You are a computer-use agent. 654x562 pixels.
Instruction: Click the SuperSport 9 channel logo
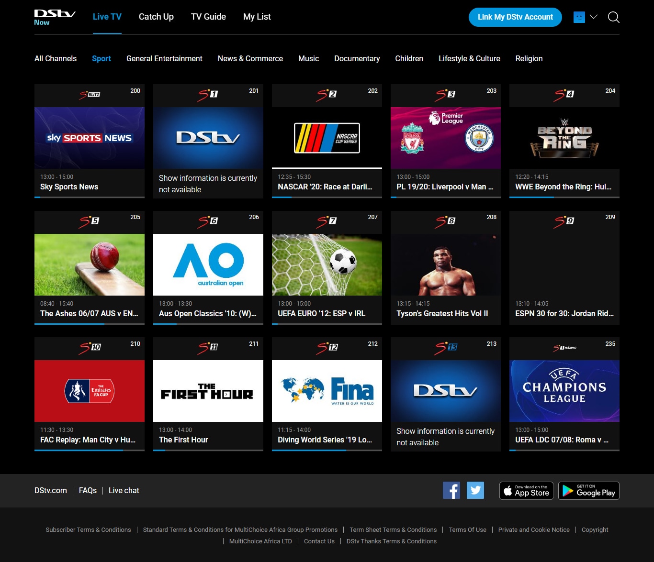(x=564, y=221)
